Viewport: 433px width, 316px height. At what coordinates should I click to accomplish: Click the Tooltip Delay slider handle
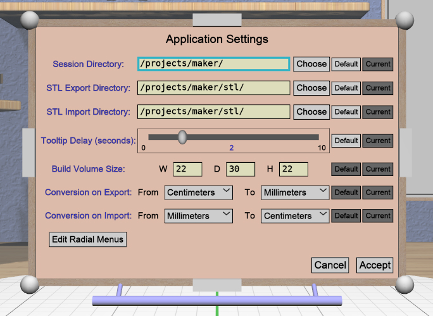(x=182, y=137)
